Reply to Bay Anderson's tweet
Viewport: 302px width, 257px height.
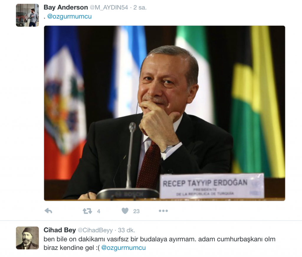point(48,211)
